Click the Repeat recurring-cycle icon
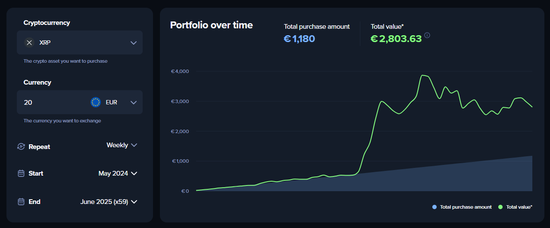Viewport: 550px width, 228px height. click(x=21, y=146)
